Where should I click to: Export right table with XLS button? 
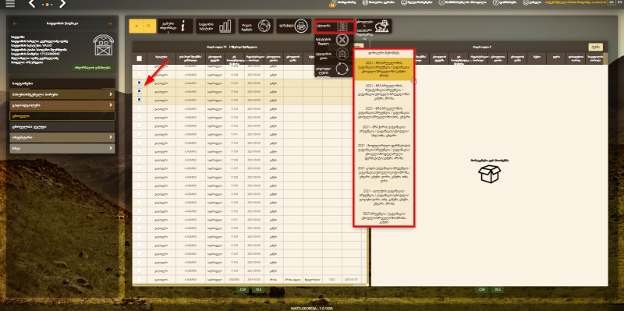click(497, 289)
